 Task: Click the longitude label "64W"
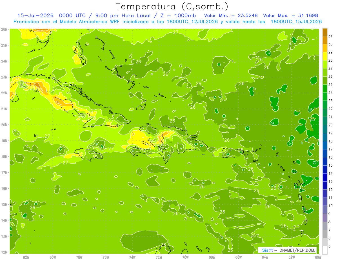(265, 257)
